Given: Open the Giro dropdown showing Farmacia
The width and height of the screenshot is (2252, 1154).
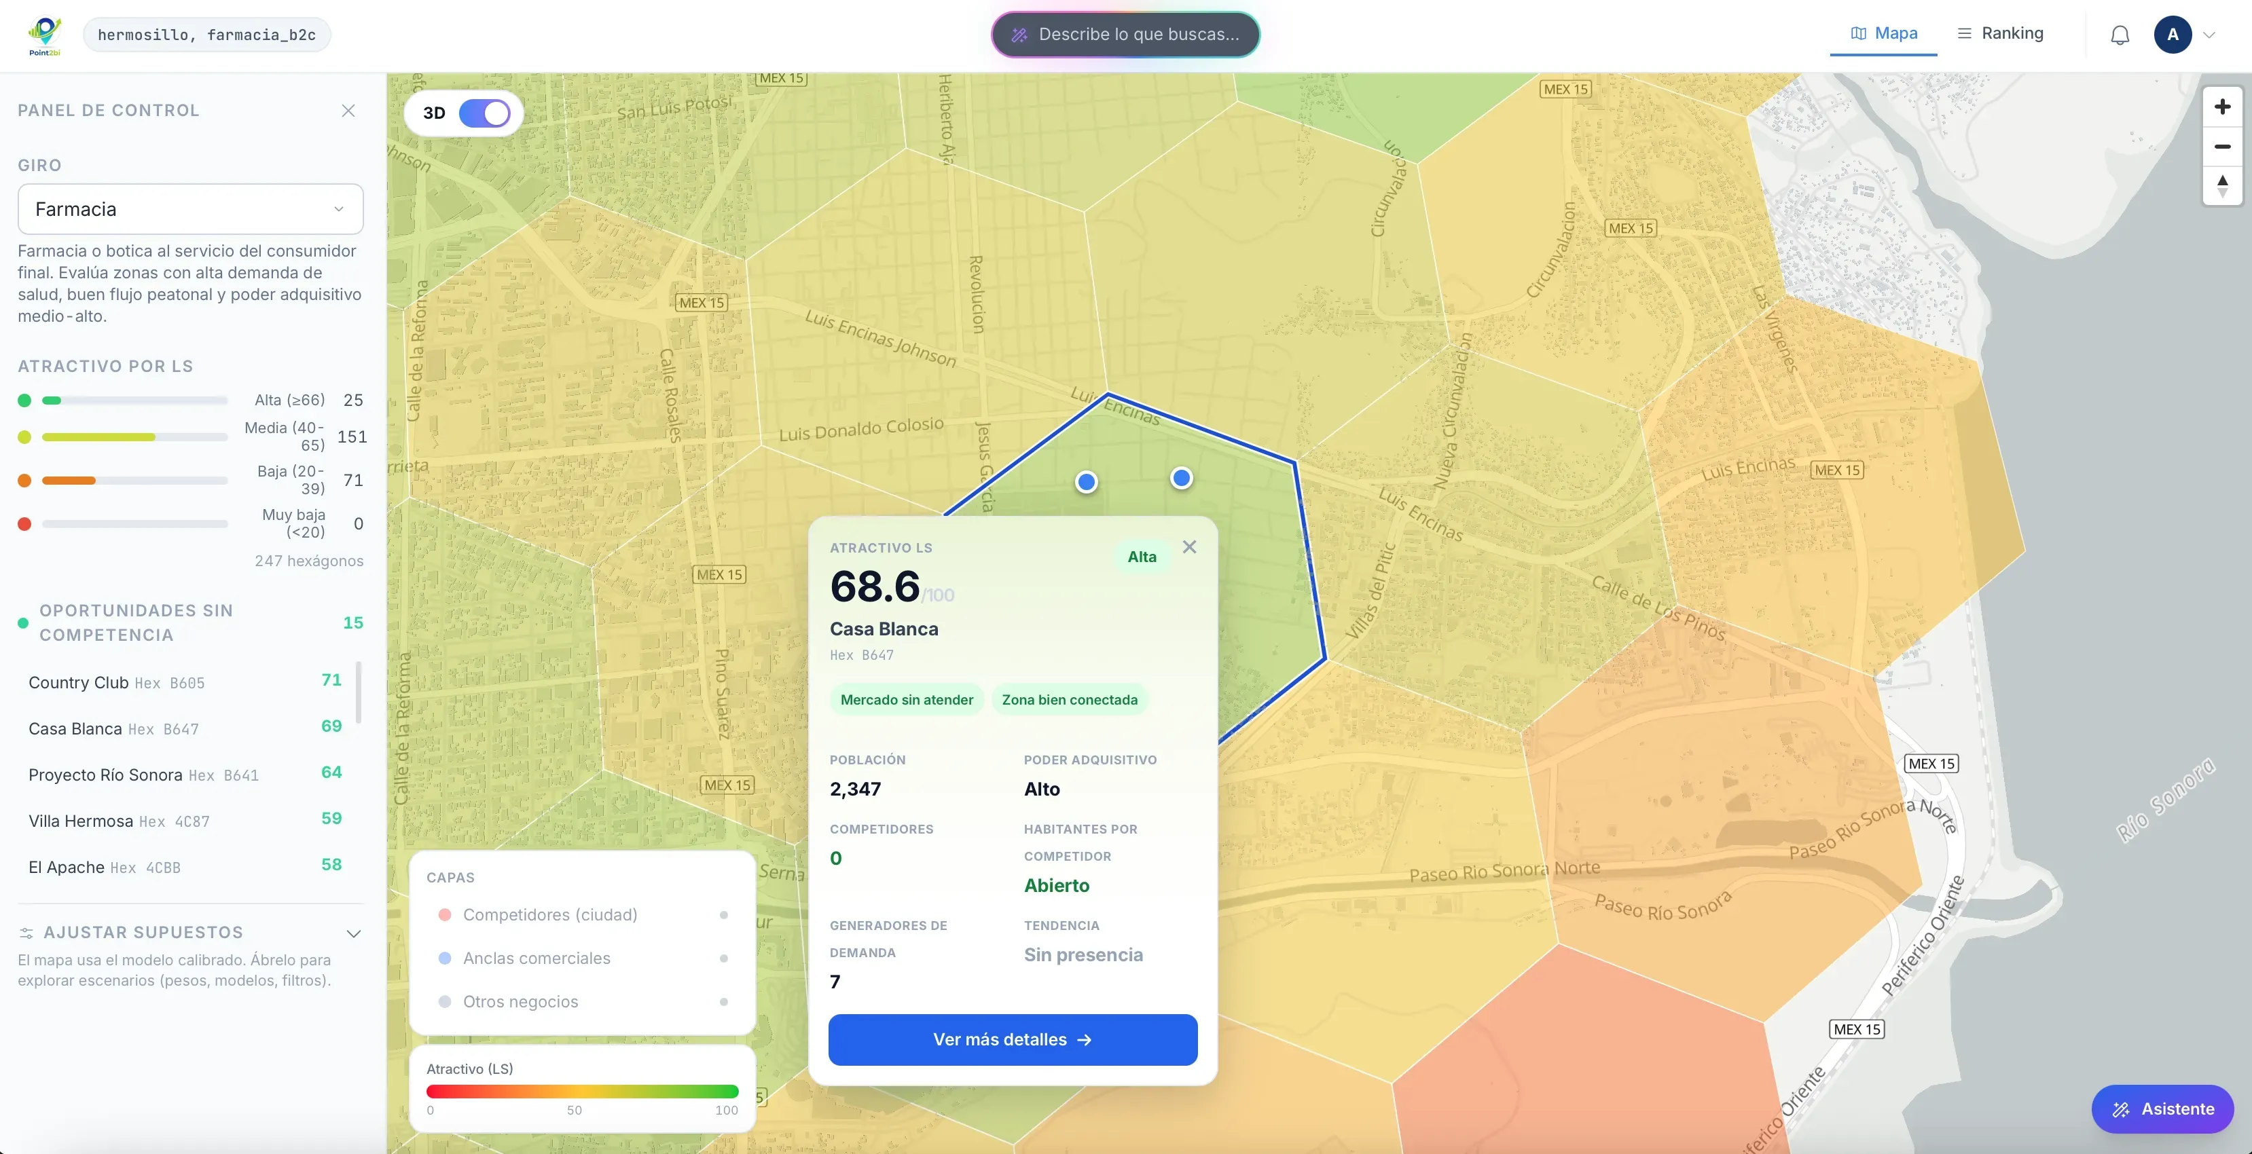Looking at the screenshot, I should coord(191,209).
